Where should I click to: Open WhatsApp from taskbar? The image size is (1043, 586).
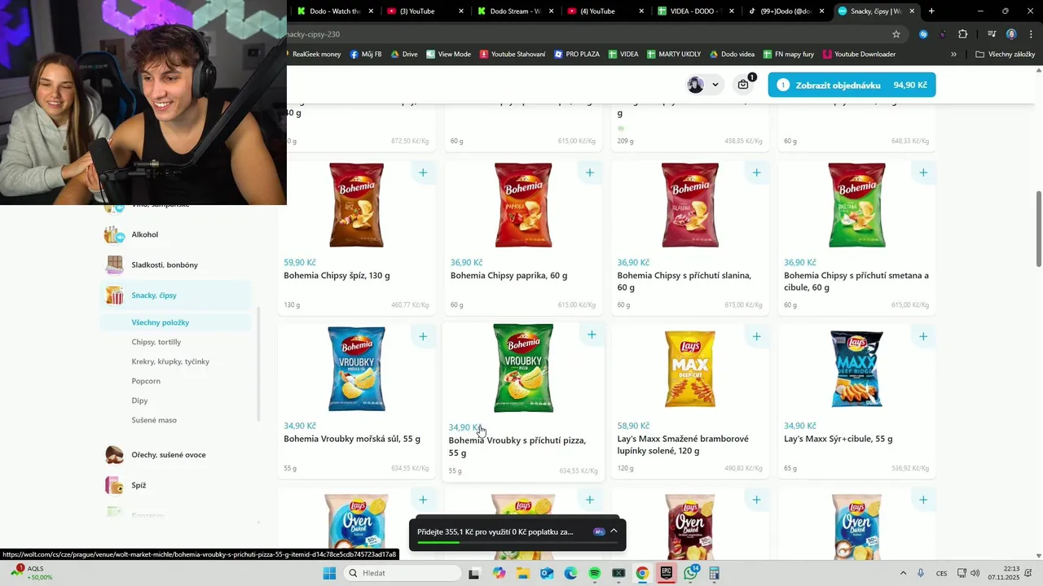pos(691,573)
